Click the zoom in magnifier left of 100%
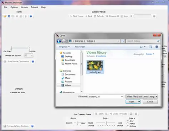 click(x=96, y=114)
